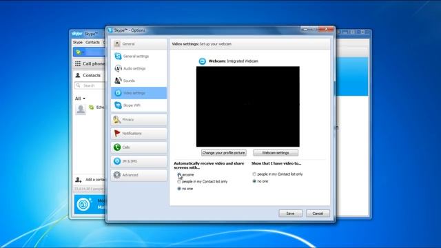Open Contacts menu in main Skype window
The image size is (441, 248).
click(x=92, y=42)
